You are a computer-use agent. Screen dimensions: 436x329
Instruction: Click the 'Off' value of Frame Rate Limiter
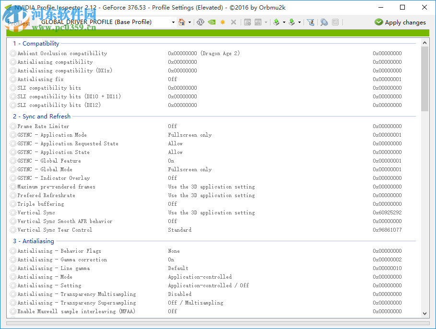click(172, 126)
